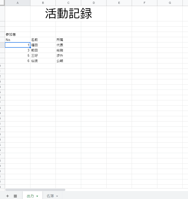
Task: Select the 名前 header cell
Action: [x=43, y=40]
